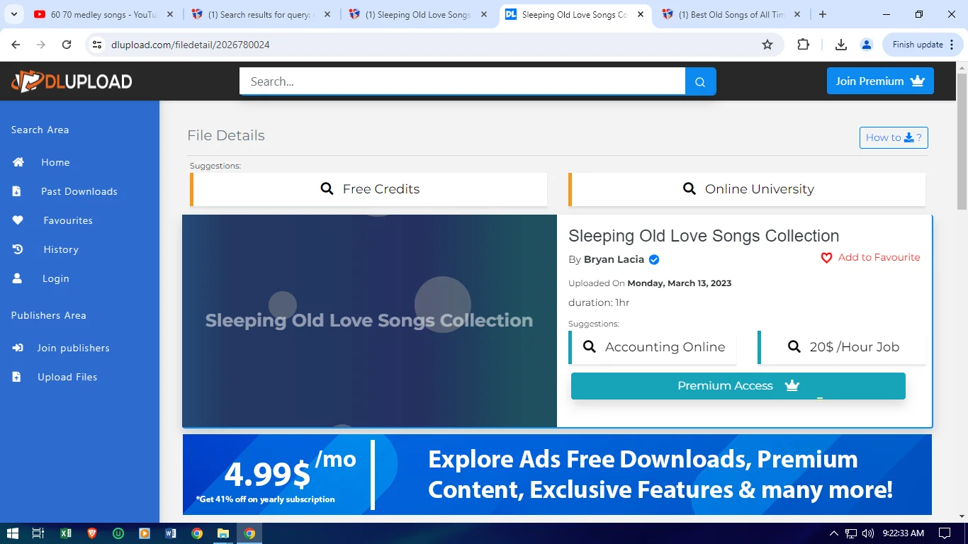
Task: Click the Finish update button
Action: tap(923, 45)
